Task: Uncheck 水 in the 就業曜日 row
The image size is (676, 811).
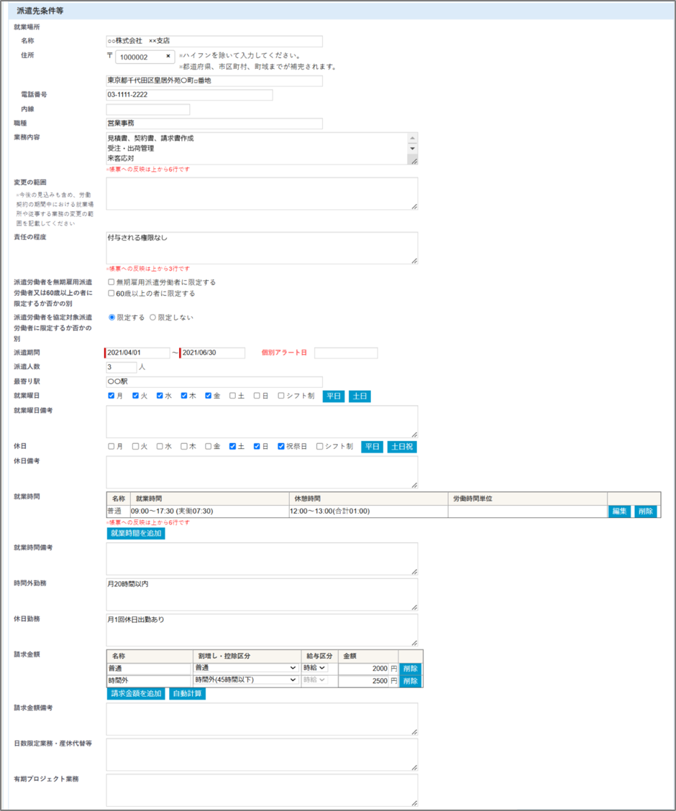Action: (x=160, y=396)
